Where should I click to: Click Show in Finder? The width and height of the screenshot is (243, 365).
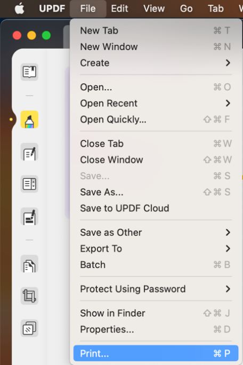tap(156, 313)
